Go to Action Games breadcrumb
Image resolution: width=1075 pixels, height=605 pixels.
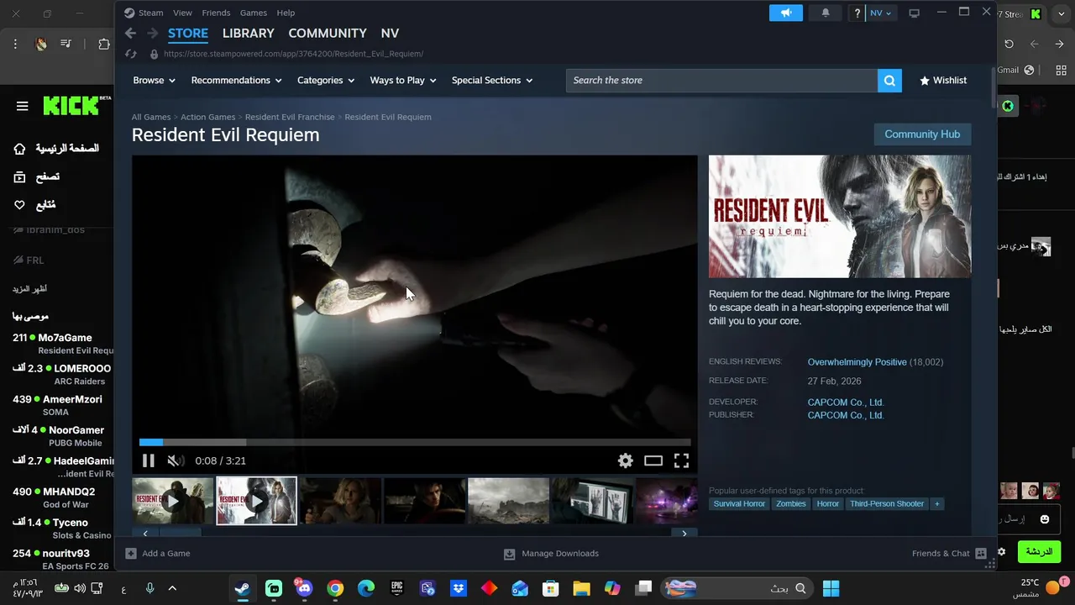point(207,117)
